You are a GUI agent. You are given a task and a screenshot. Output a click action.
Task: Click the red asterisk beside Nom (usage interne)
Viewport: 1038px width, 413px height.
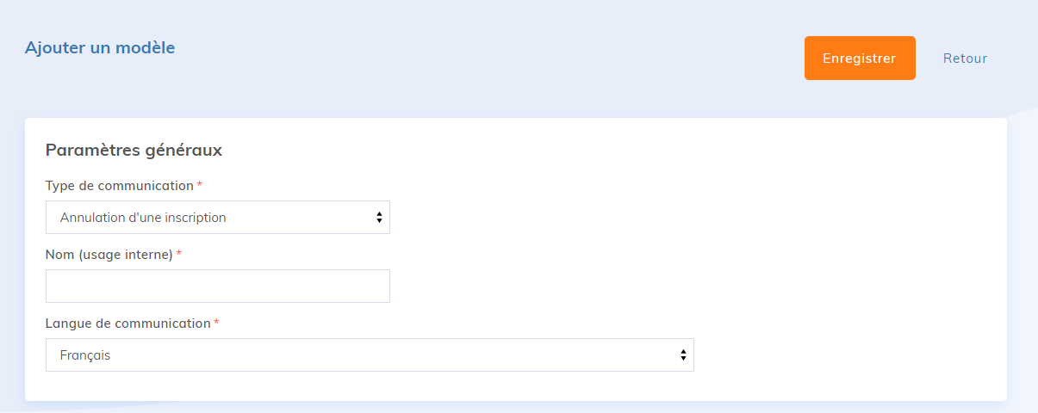point(179,255)
